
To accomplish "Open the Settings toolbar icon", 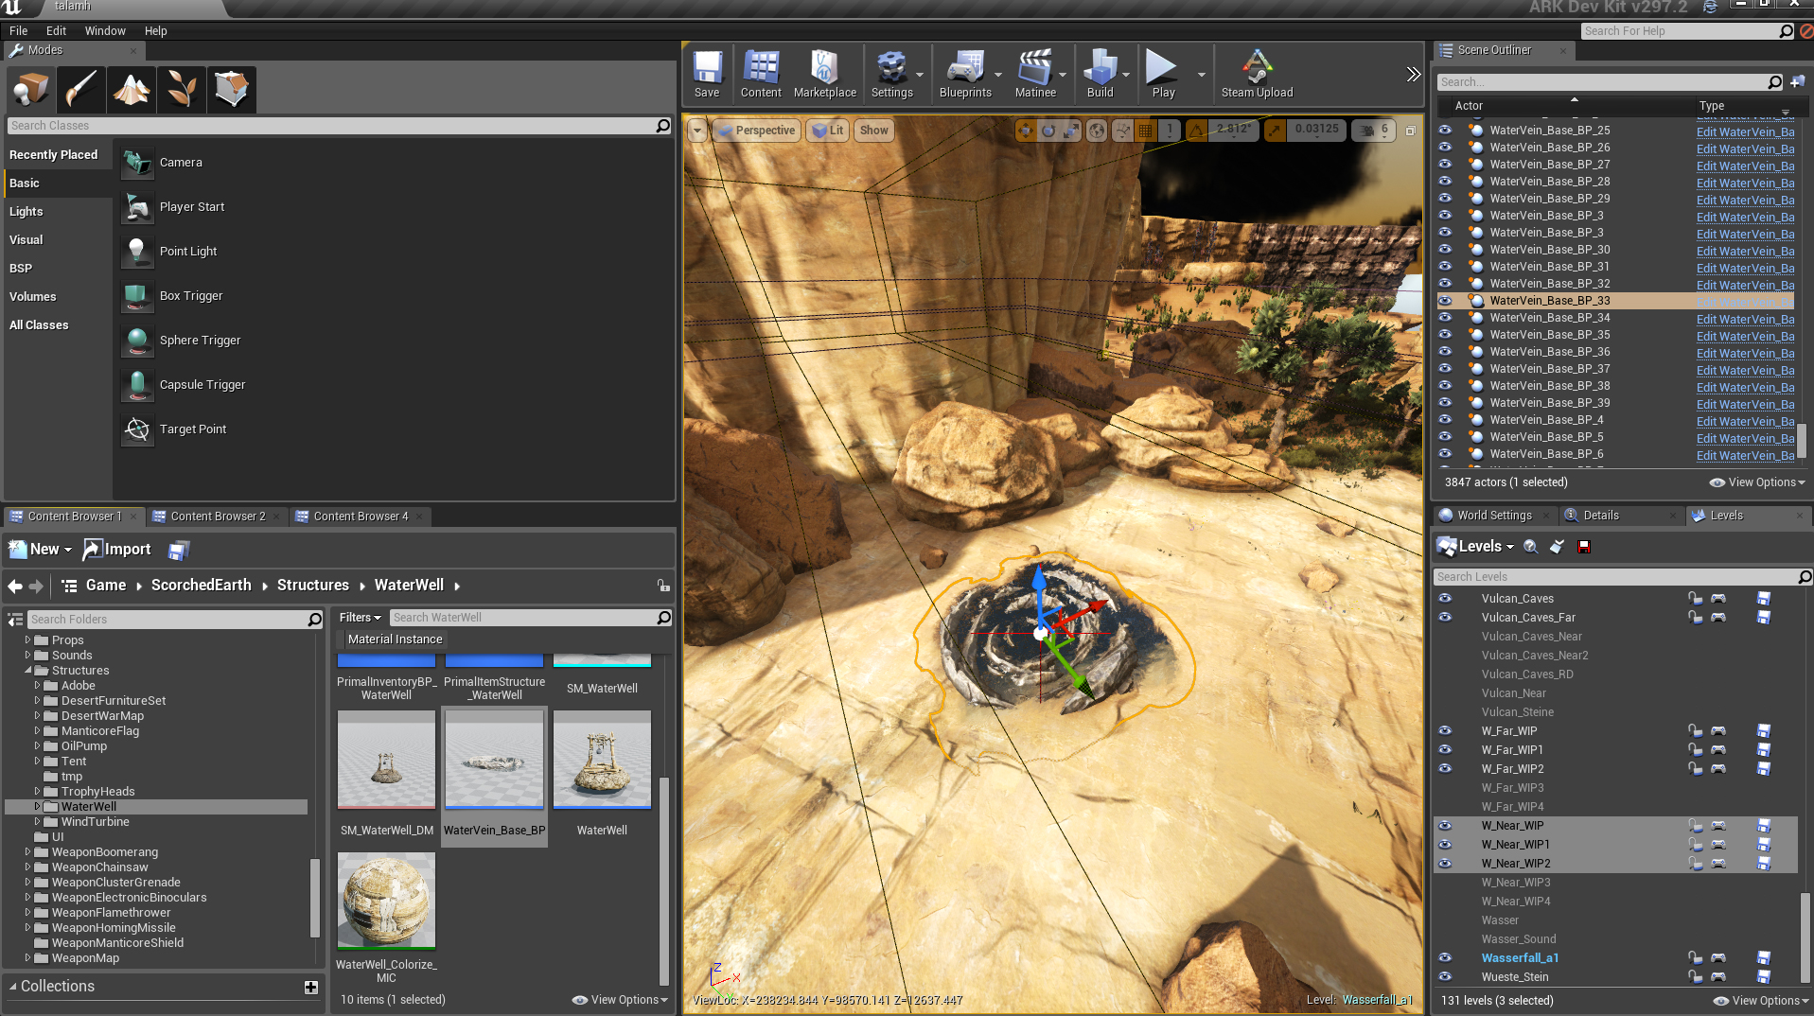I will coord(891,74).
